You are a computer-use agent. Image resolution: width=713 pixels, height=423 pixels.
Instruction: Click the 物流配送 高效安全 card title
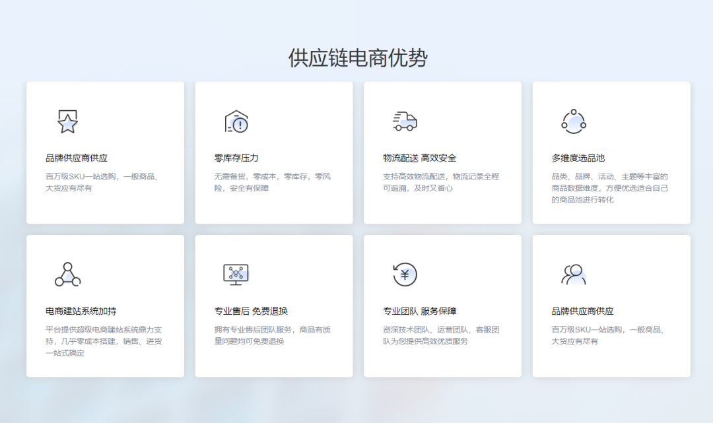point(419,158)
